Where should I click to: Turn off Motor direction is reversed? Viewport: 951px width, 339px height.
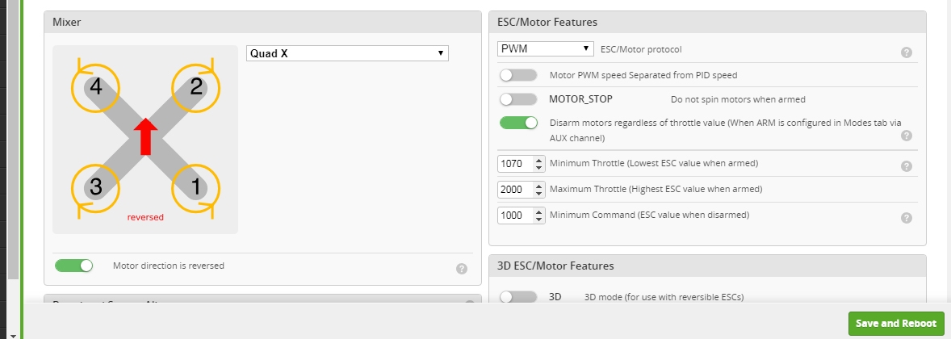coord(74,266)
